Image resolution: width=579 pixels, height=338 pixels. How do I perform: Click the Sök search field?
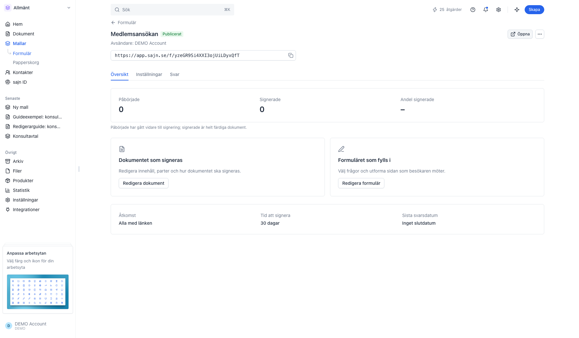172,10
